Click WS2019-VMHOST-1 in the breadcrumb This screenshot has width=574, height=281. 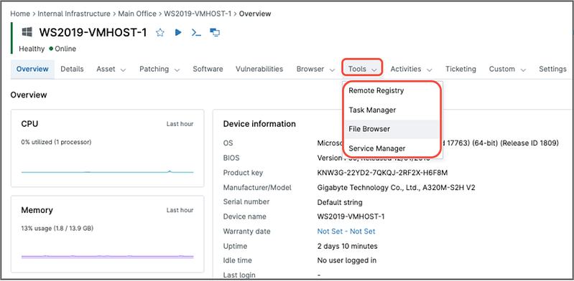198,14
